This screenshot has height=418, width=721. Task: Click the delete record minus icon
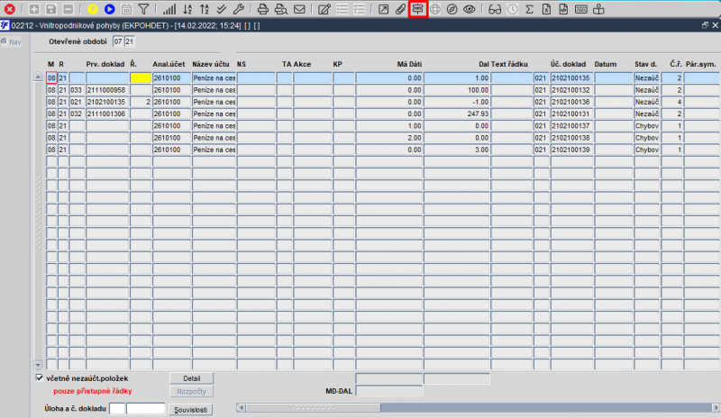68,9
